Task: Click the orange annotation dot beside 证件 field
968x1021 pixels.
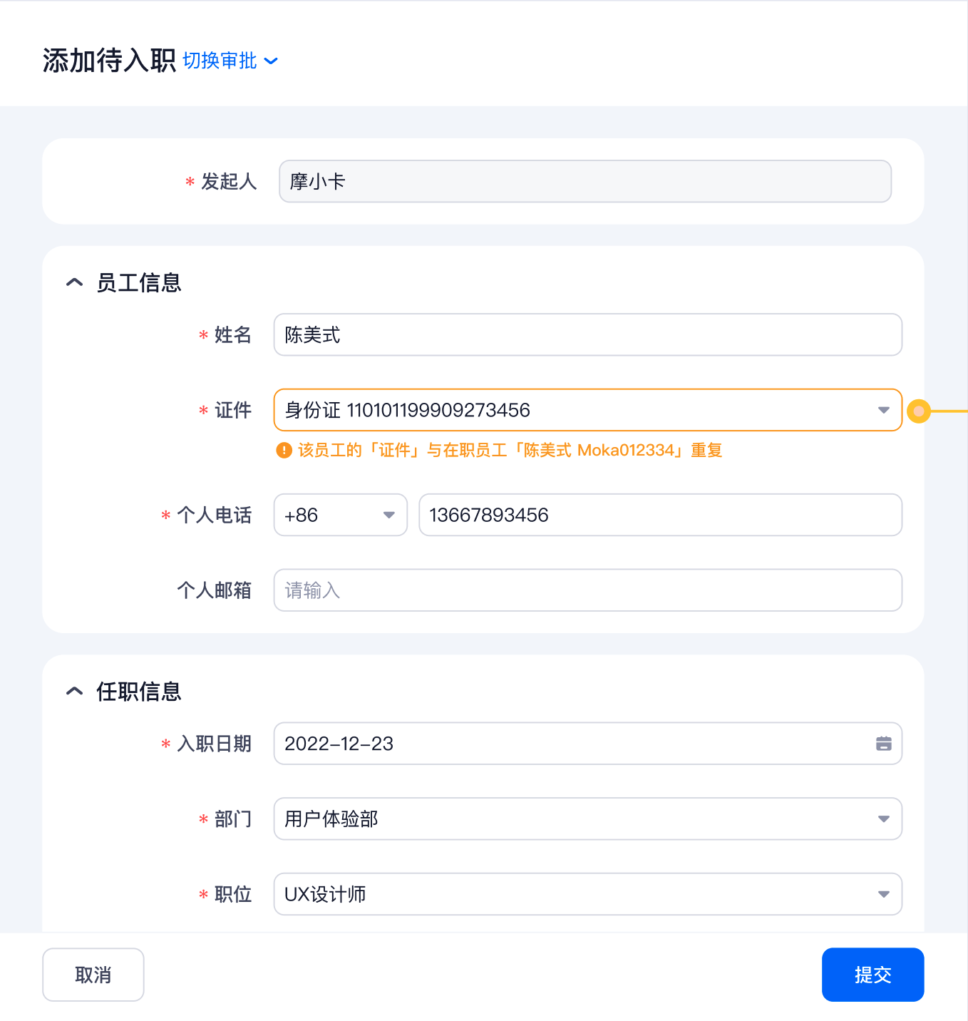Action: tap(919, 411)
